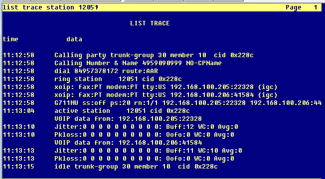Click the 'WC:10' worst-case value
The width and height of the screenshot is (325, 179).
[208, 151]
